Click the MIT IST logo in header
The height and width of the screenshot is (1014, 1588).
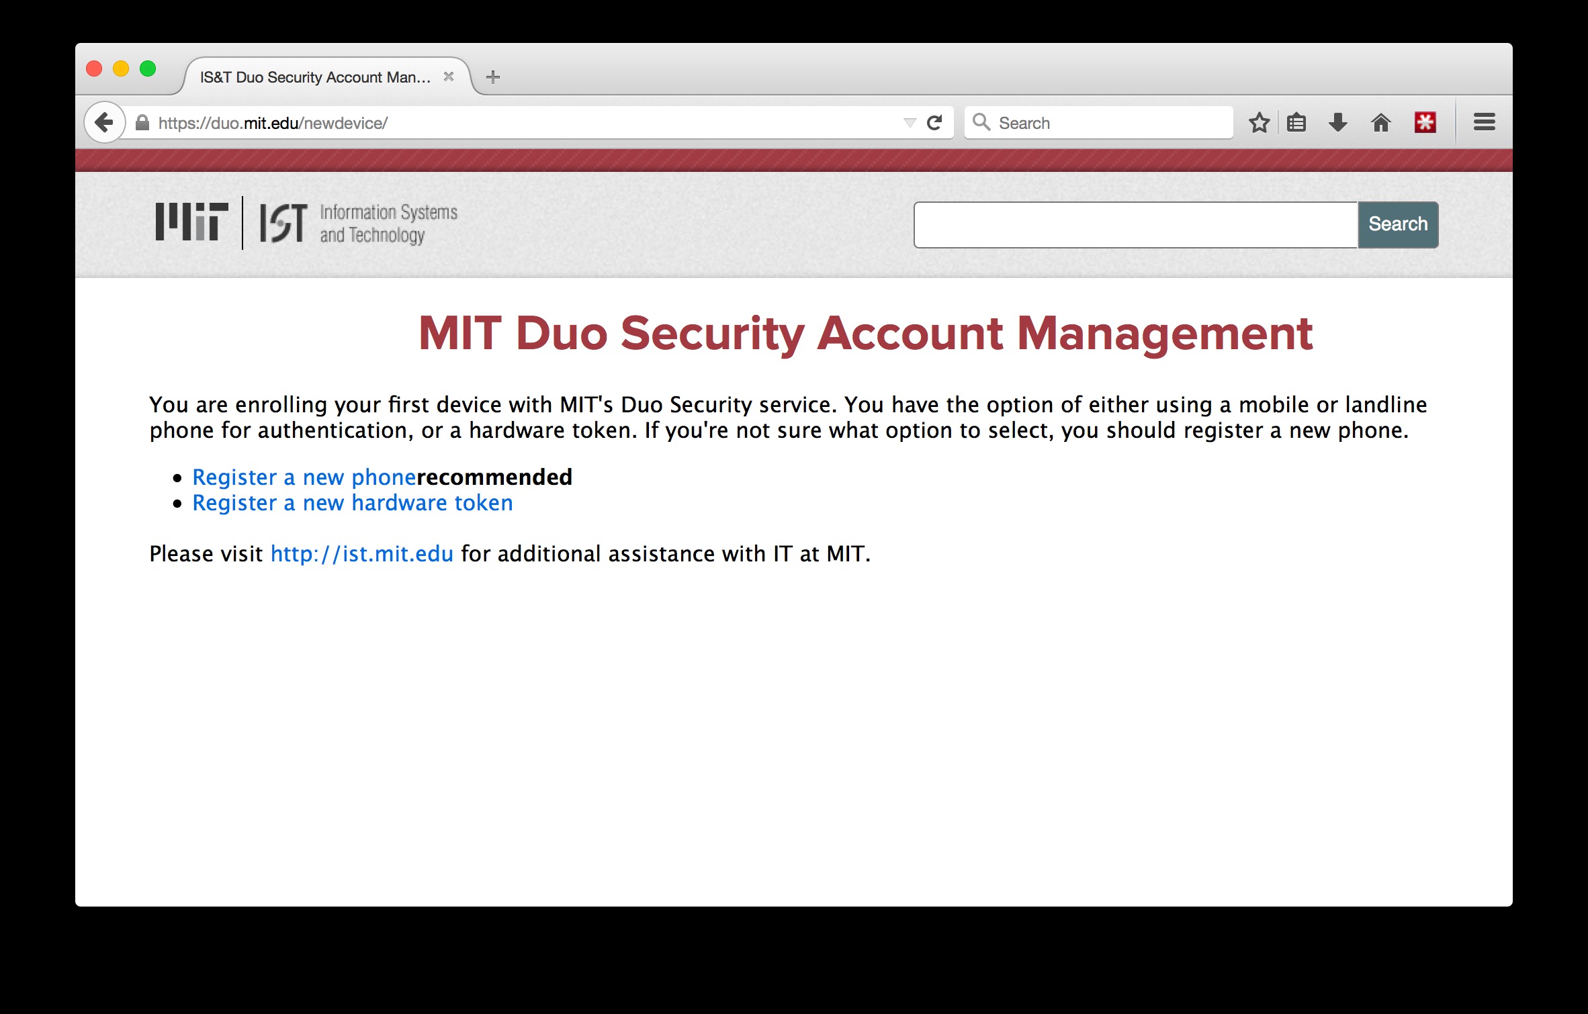pyautogui.click(x=306, y=223)
